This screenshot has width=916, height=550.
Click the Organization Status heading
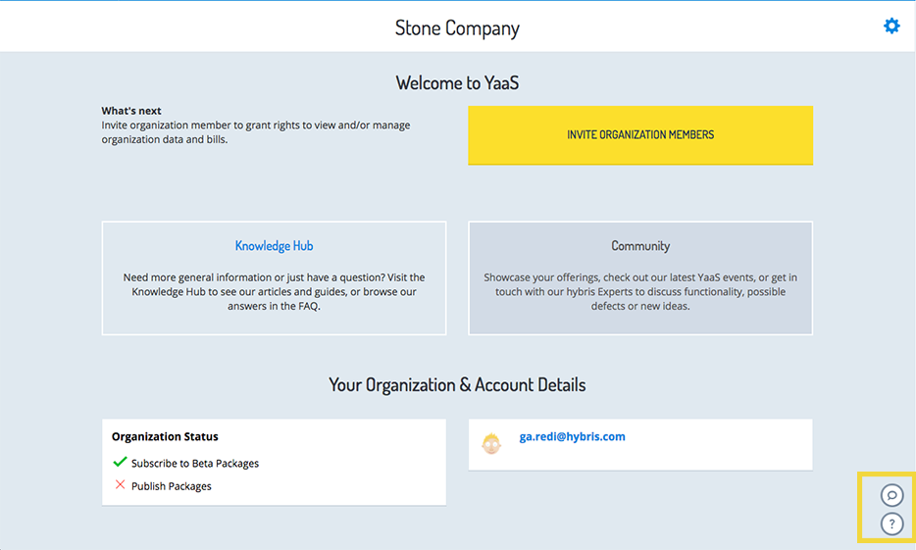(x=165, y=436)
